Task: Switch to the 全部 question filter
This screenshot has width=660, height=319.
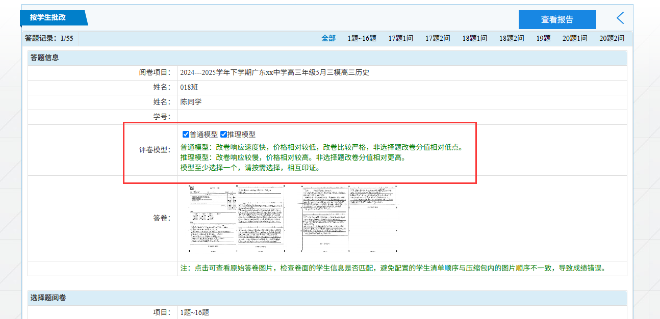Action: [x=328, y=38]
